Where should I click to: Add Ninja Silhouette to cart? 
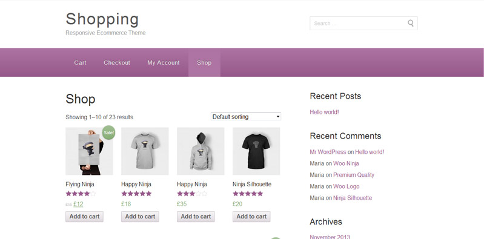(251, 217)
